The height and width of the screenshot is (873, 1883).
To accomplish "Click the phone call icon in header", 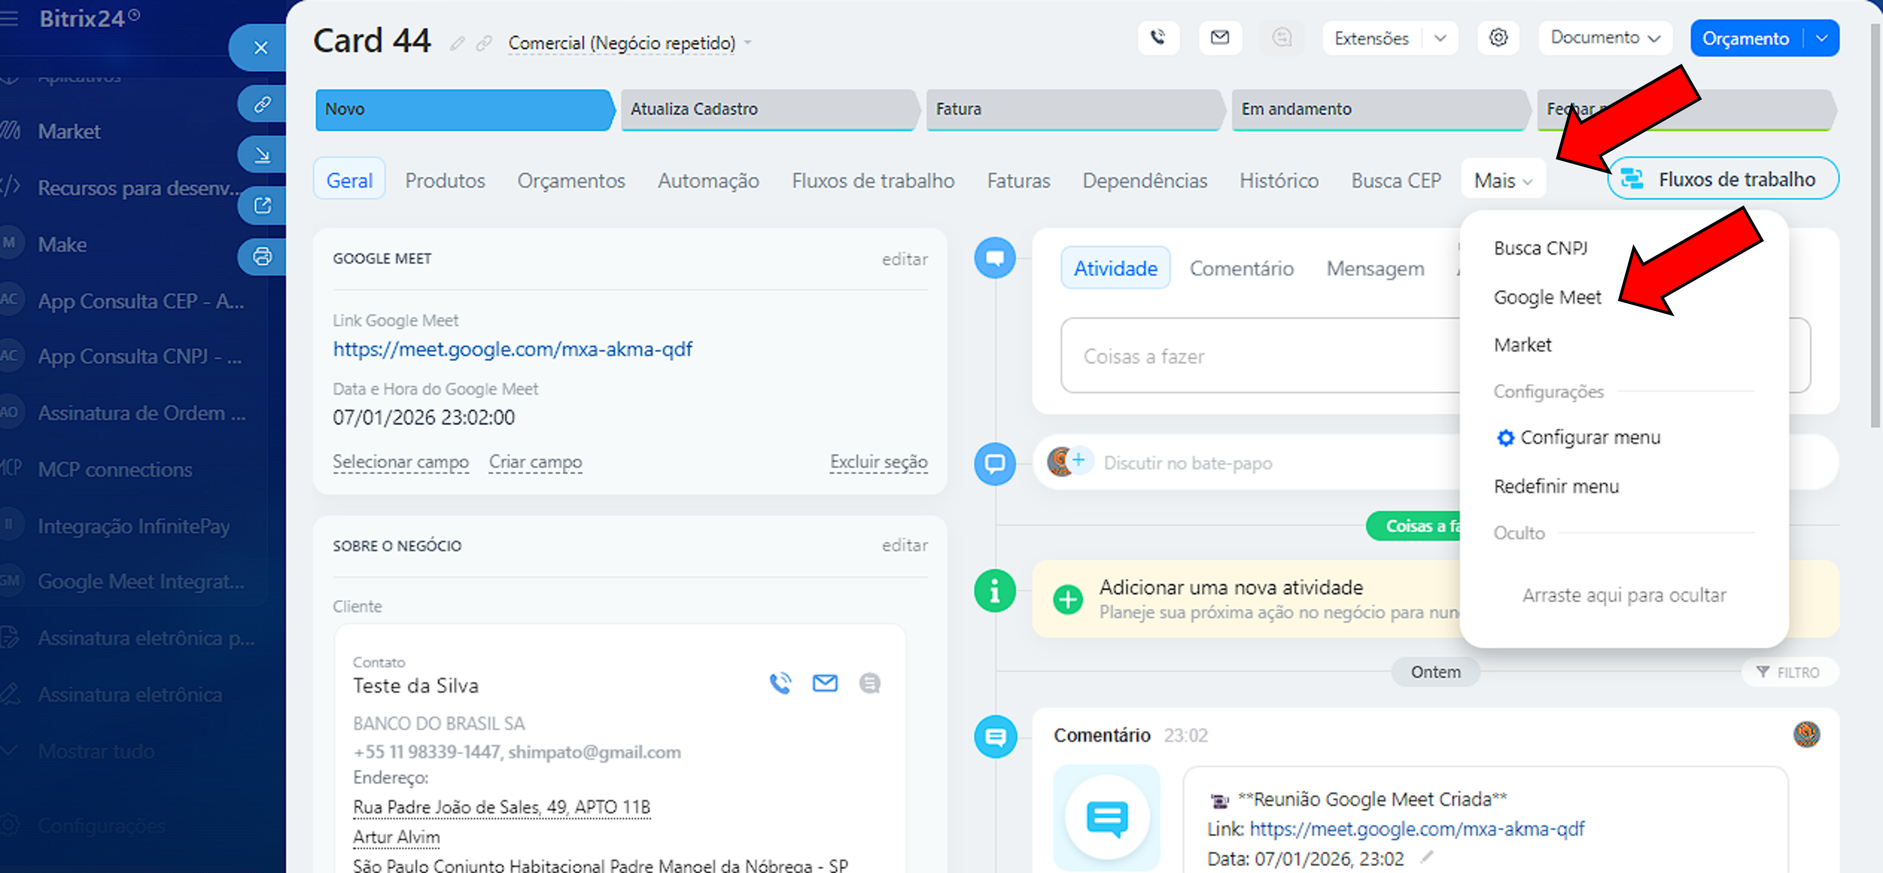I will pos(1158,37).
